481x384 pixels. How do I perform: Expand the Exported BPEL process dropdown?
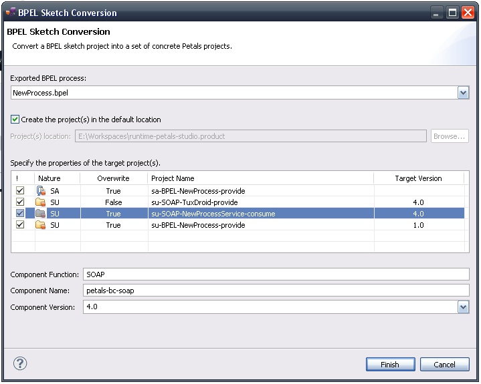pos(463,93)
